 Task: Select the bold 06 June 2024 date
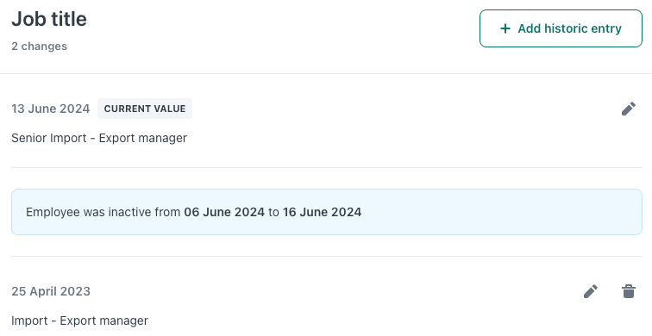[x=224, y=212]
